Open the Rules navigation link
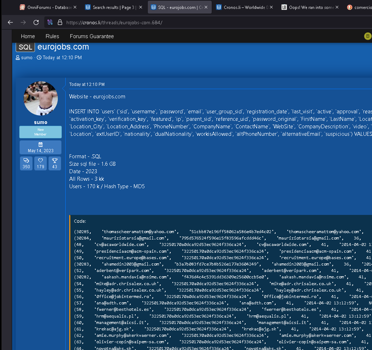This screenshot has height=350, width=372. 52,36
